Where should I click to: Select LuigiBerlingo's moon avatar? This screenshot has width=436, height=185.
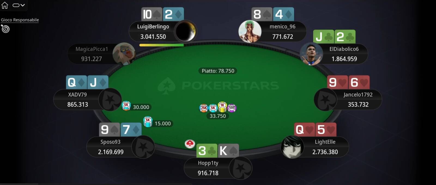tap(185, 31)
